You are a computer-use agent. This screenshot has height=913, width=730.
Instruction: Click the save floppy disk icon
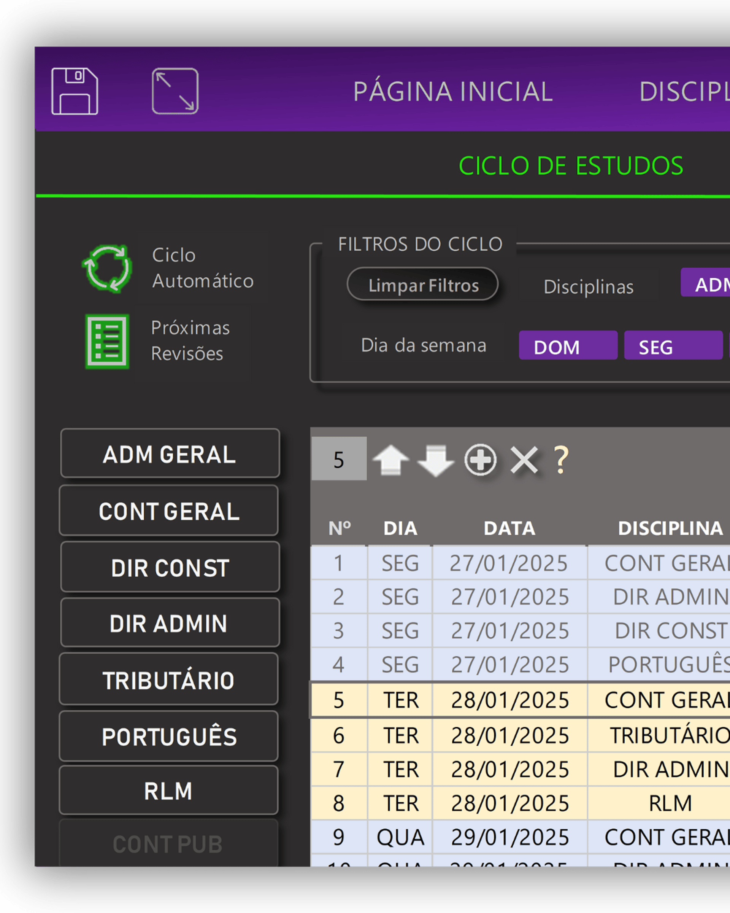pos(75,91)
